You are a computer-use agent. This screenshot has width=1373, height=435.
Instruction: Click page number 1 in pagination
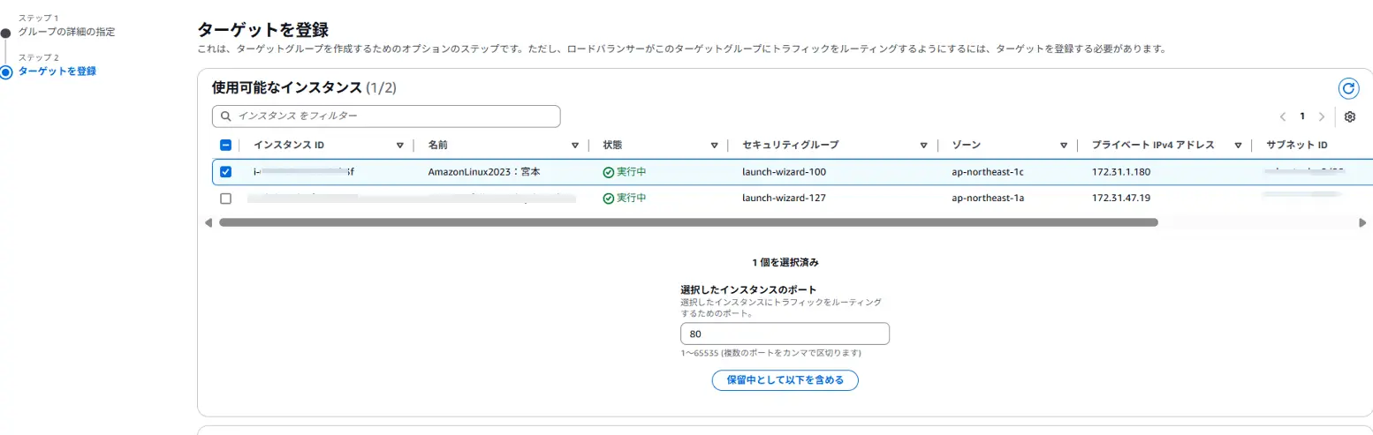pyautogui.click(x=1301, y=116)
